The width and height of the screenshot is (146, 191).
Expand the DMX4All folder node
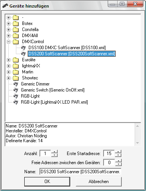pos(8,36)
